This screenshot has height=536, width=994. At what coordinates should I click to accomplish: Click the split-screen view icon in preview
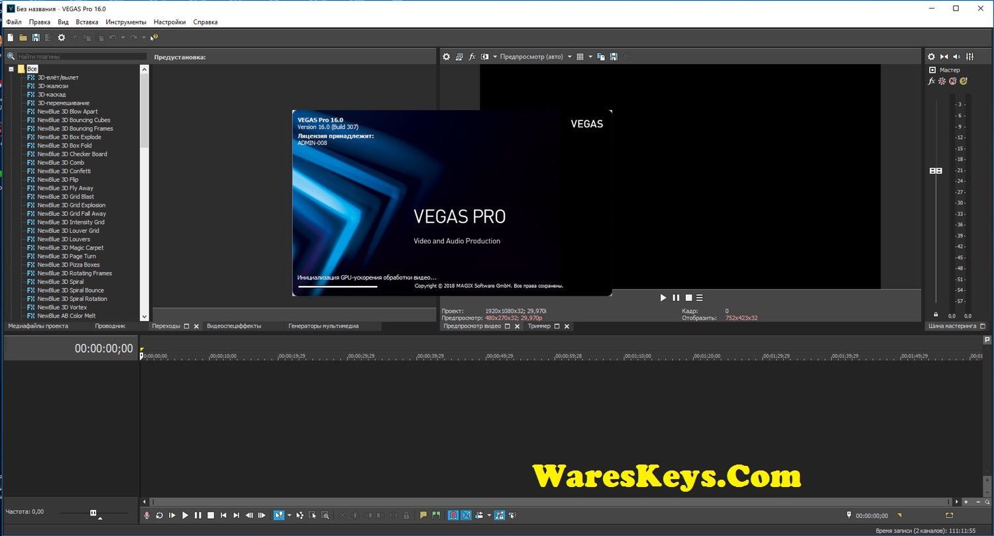coord(485,57)
